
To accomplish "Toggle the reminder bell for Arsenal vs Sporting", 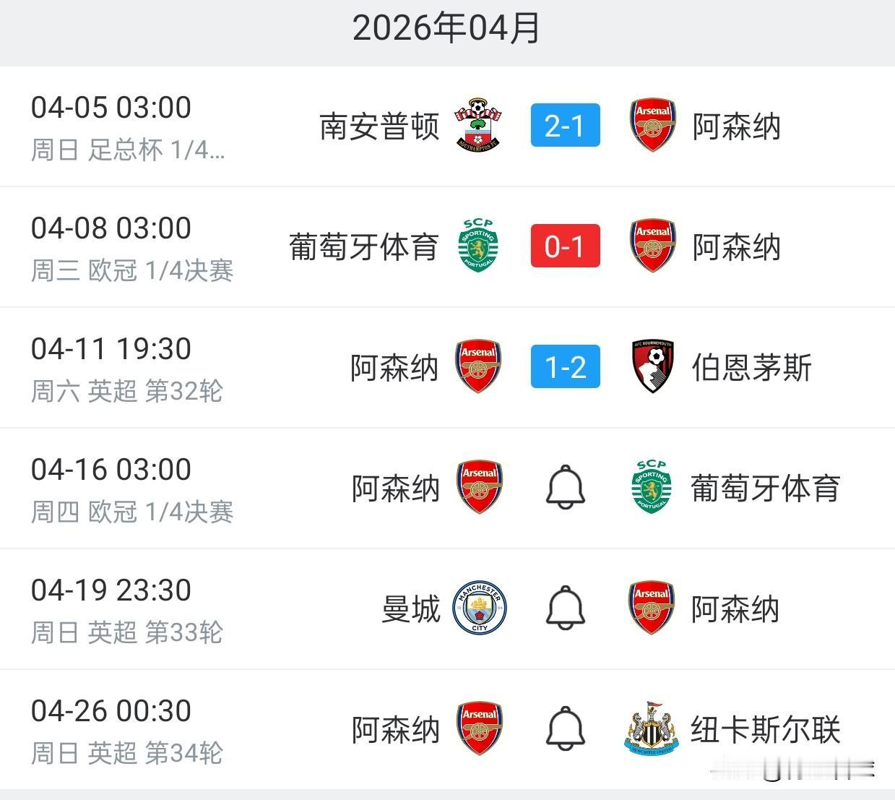I will pos(566,487).
